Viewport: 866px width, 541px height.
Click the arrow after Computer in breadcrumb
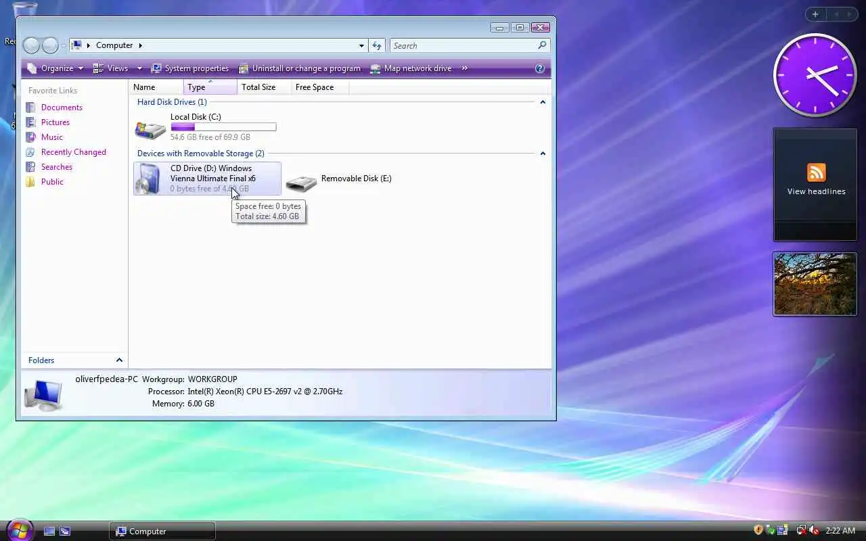[x=140, y=45]
